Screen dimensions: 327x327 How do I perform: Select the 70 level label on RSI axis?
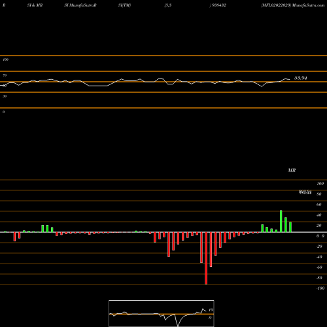[x=5, y=75]
